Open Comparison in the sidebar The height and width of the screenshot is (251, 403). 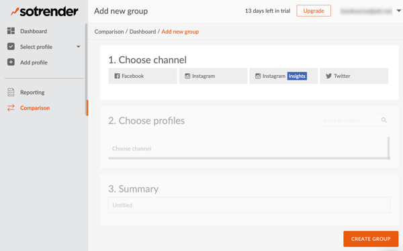click(35, 108)
